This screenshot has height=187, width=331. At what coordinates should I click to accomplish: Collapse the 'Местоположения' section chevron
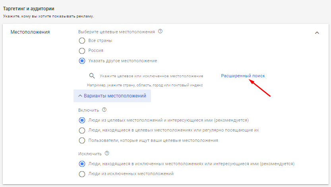pos(317,32)
